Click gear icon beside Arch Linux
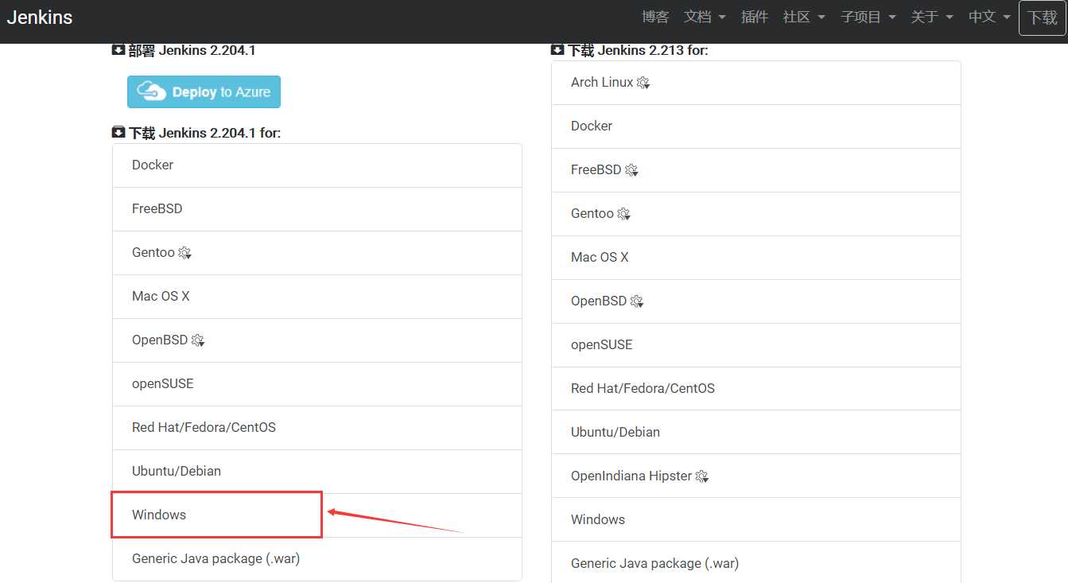 (643, 83)
